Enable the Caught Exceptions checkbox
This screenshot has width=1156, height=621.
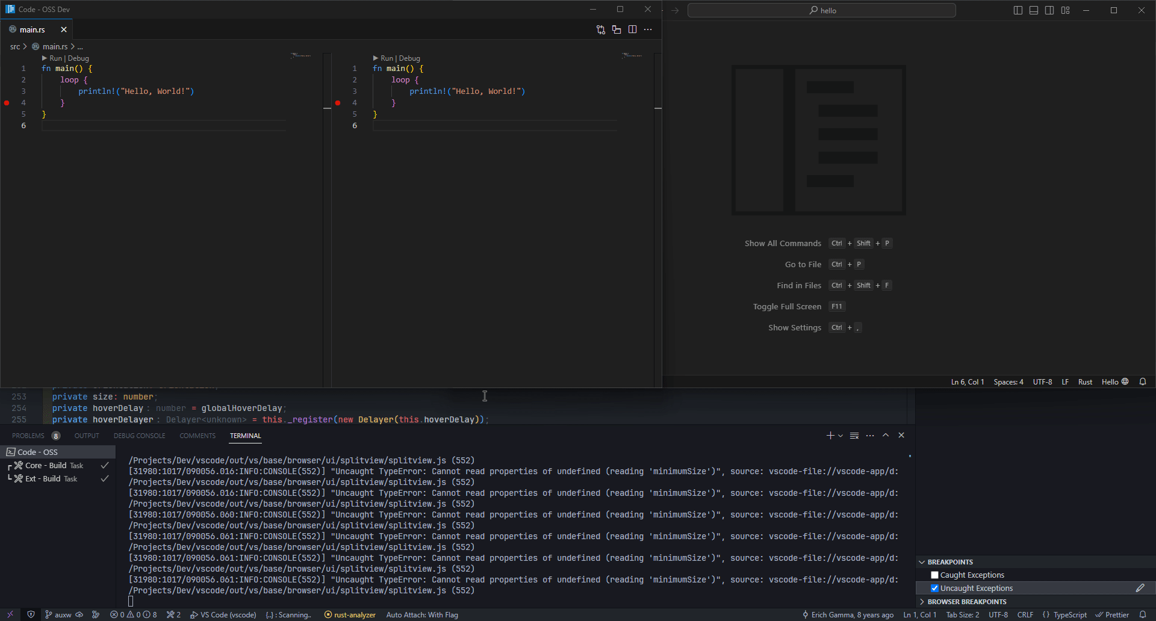[935, 575]
